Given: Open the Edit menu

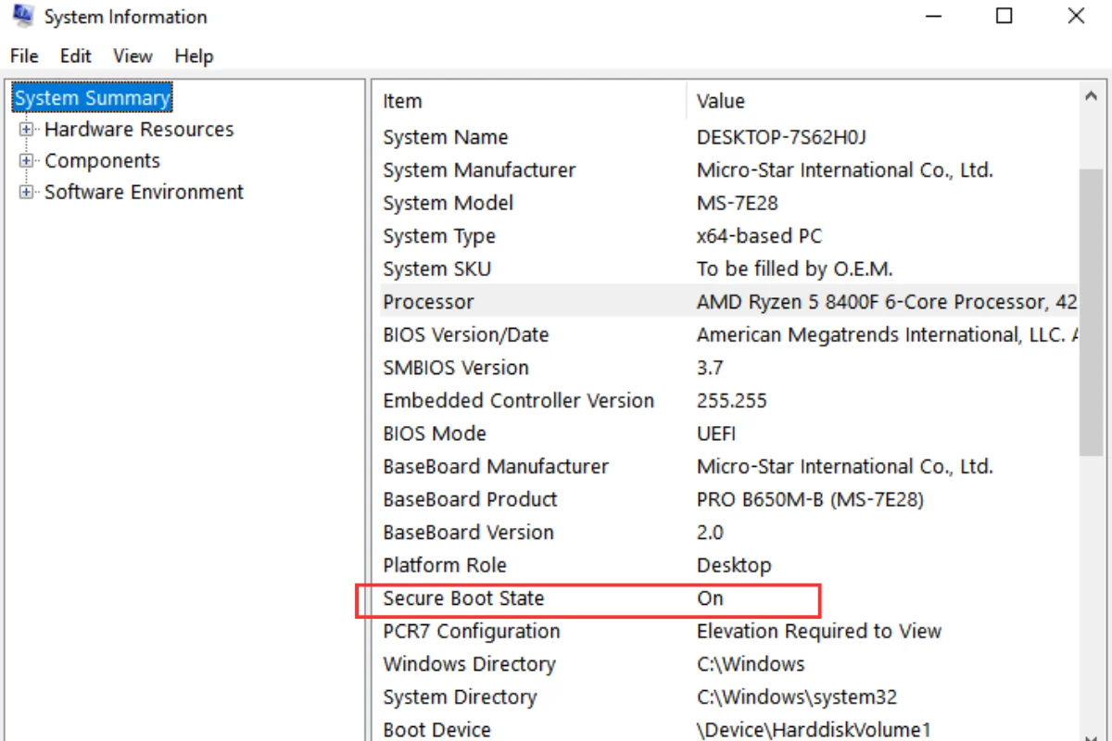Looking at the screenshot, I should click(x=76, y=57).
